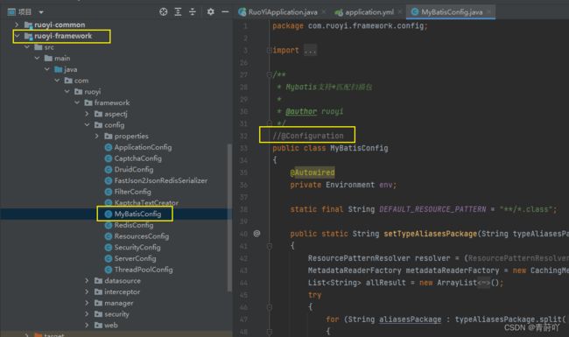Click the aliasesPackage variable in for loop
Image resolution: width=569 pixels, height=337 pixels.
410,319
